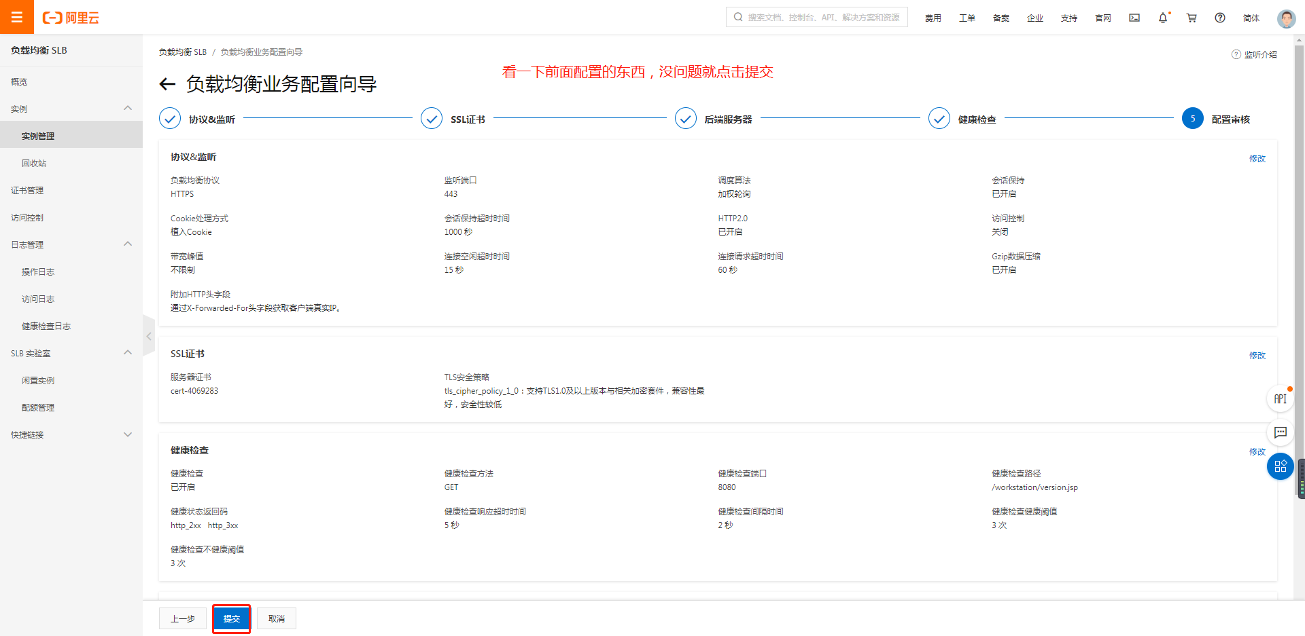Select 访问控制 in the sidebar
Image resolution: width=1305 pixels, height=636 pixels.
(x=27, y=218)
